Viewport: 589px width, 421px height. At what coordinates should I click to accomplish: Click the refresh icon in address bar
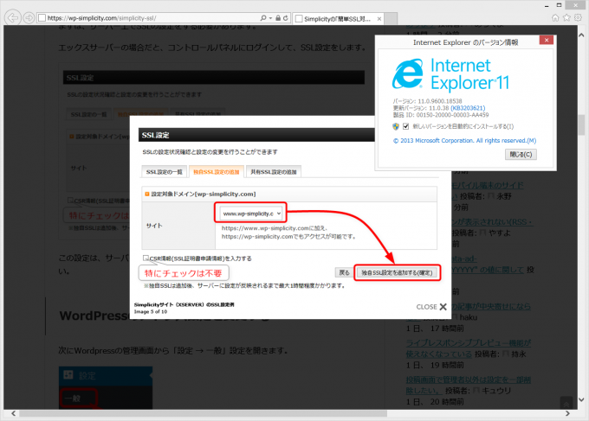click(x=286, y=17)
